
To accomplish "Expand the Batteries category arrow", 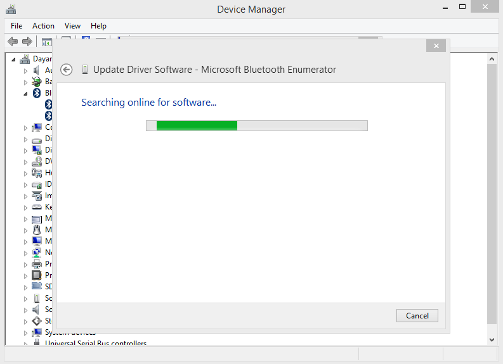I will [x=25, y=82].
